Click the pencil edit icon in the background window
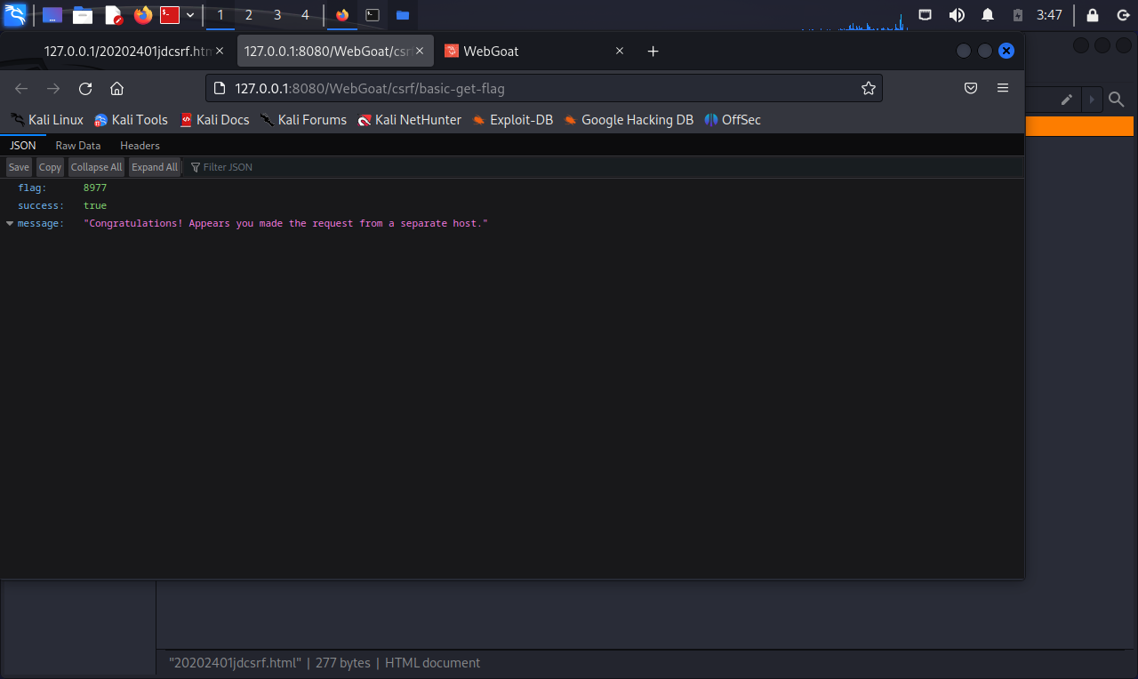The image size is (1138, 679). click(1066, 100)
